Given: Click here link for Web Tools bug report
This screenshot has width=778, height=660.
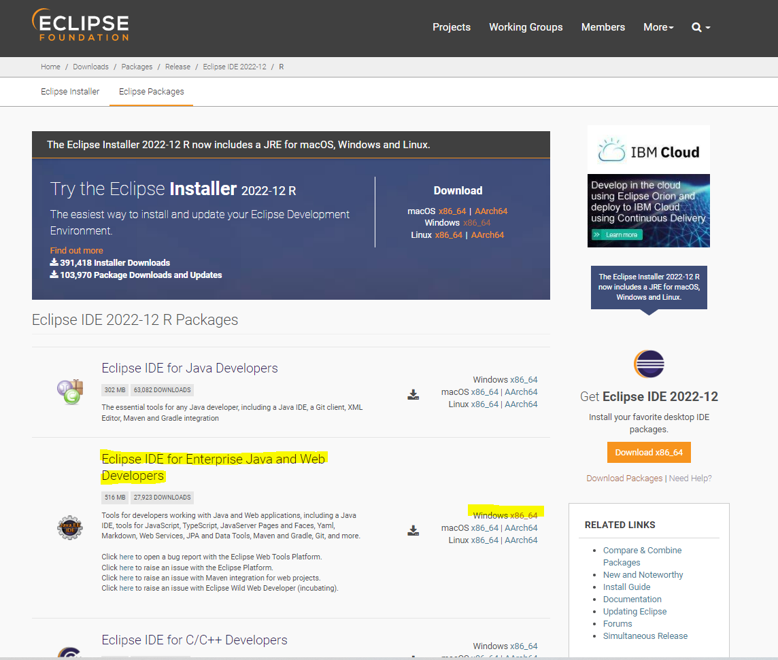Looking at the screenshot, I should pyautogui.click(x=126, y=557).
